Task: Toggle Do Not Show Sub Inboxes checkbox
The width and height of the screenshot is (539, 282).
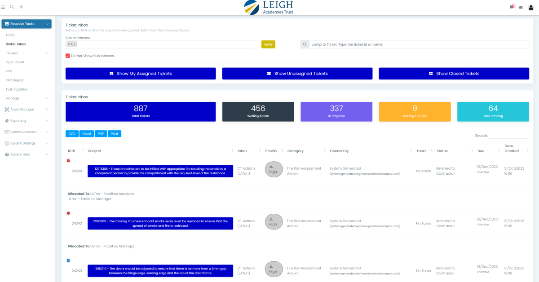Action: [x=68, y=56]
